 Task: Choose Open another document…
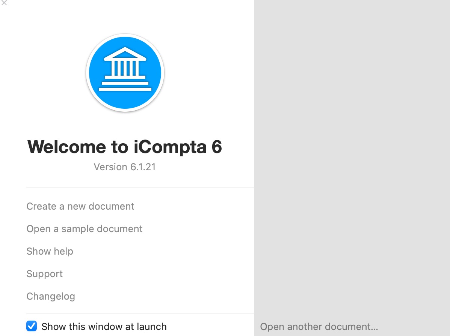click(319, 327)
